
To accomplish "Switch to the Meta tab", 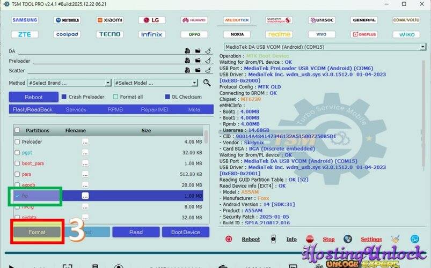I will [x=194, y=109].
